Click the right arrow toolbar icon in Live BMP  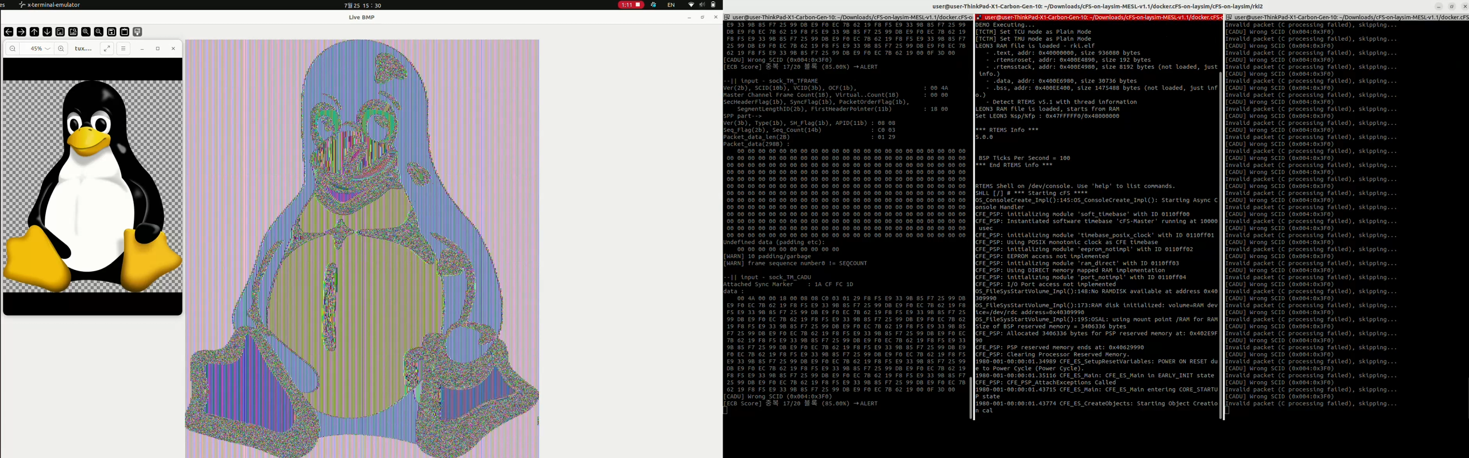21,32
